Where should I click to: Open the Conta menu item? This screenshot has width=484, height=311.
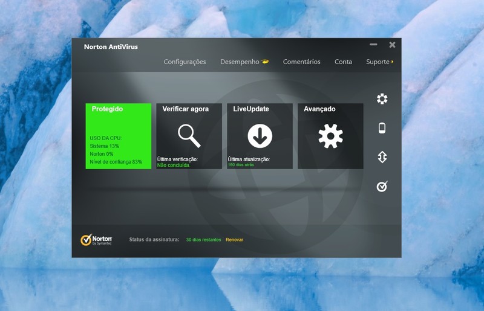coord(343,62)
